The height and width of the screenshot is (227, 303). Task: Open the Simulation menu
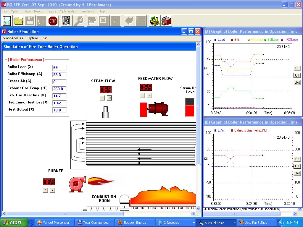[88, 11]
